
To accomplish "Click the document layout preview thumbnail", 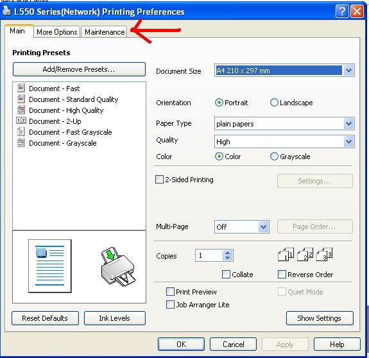I will 49,266.
